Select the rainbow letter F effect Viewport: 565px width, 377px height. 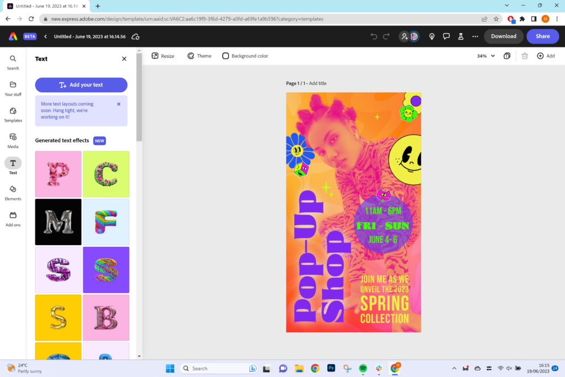click(106, 222)
